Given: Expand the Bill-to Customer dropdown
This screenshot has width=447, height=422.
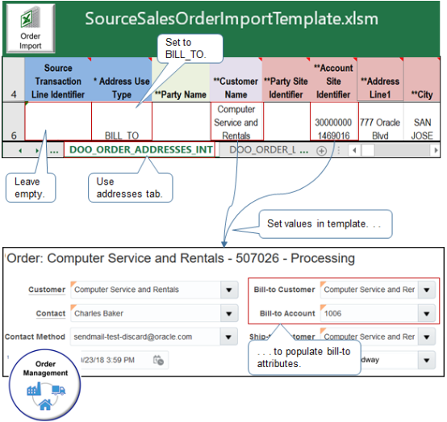Looking at the screenshot, I should [427, 290].
